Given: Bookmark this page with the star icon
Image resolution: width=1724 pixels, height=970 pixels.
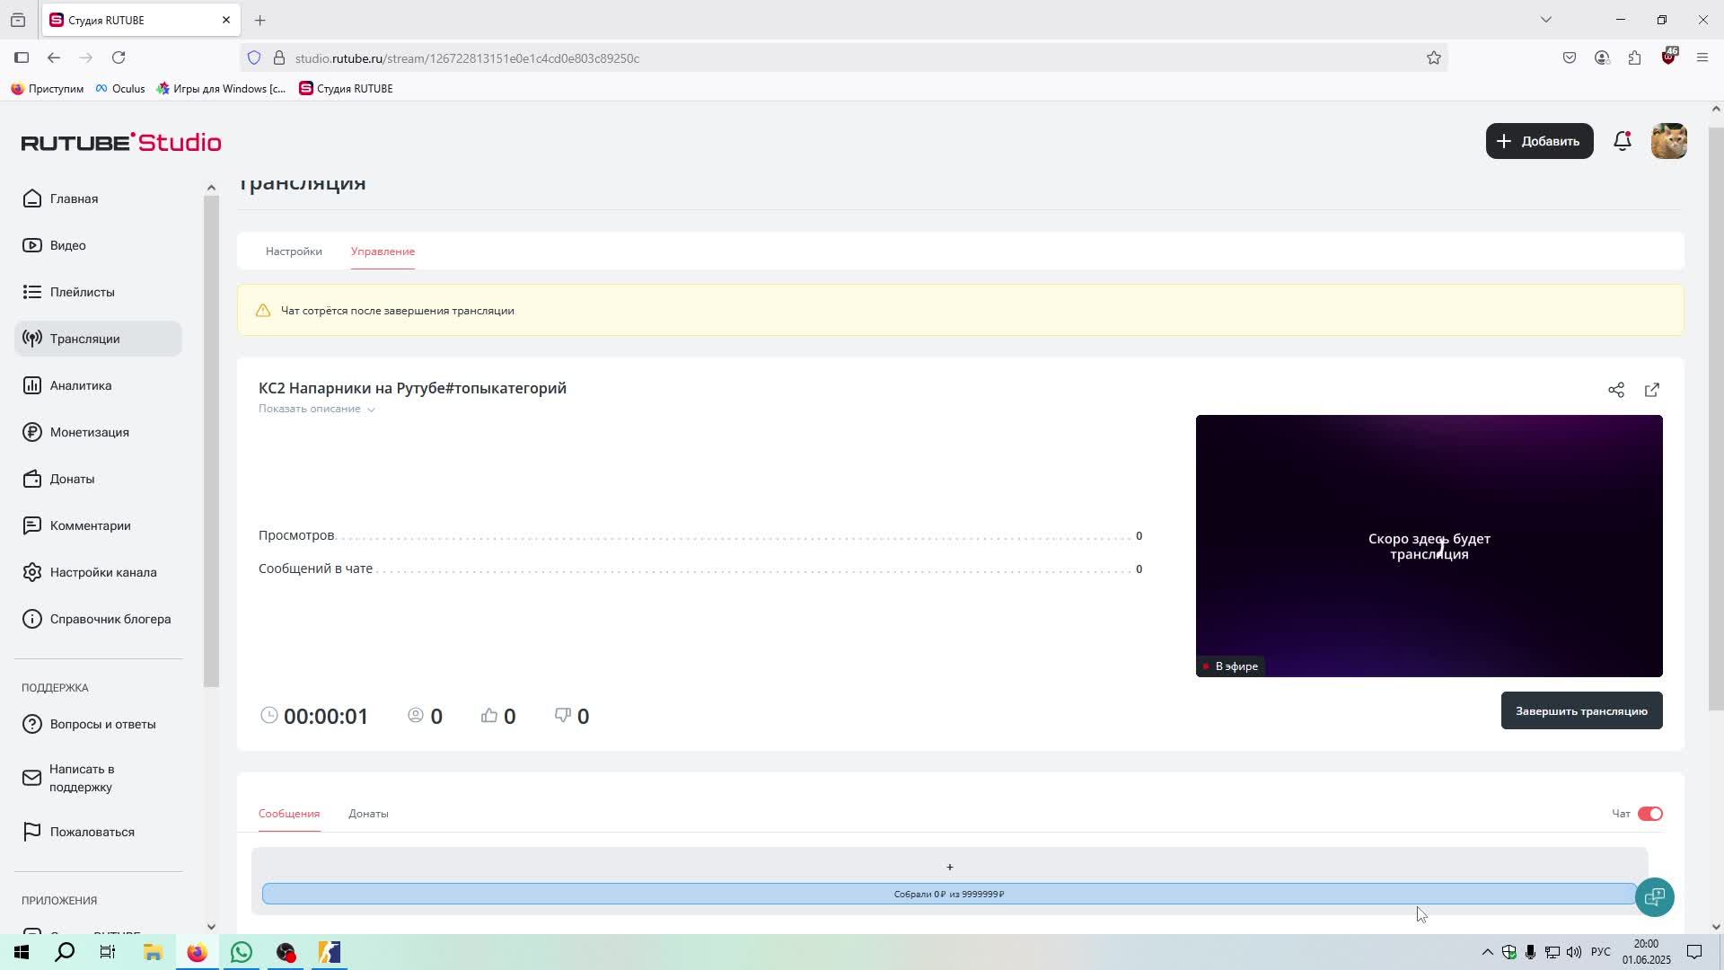Looking at the screenshot, I should click(x=1434, y=57).
